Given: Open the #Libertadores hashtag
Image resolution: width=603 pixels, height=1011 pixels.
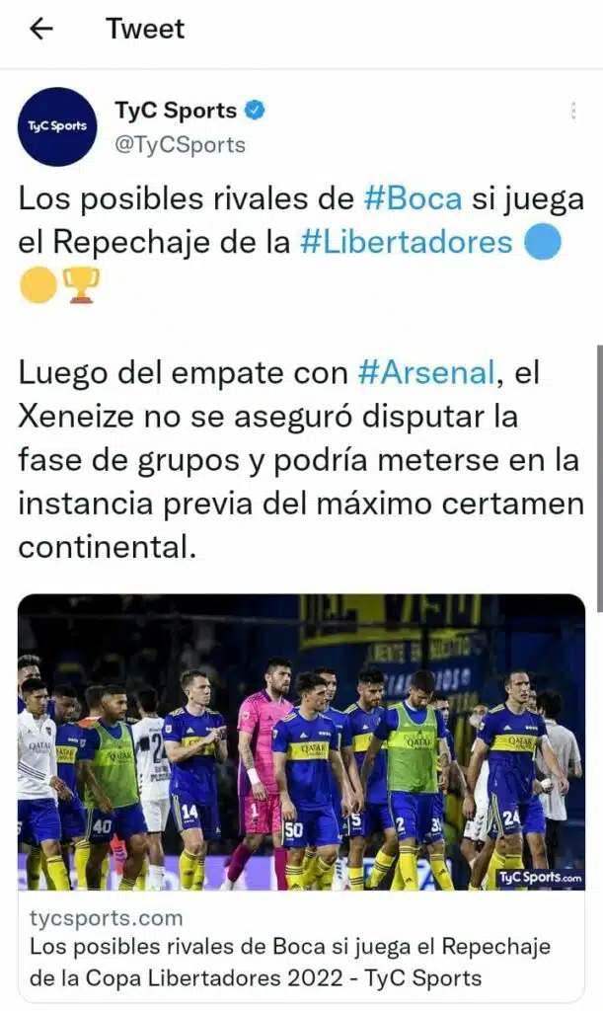Looking at the screenshot, I should [x=407, y=242].
